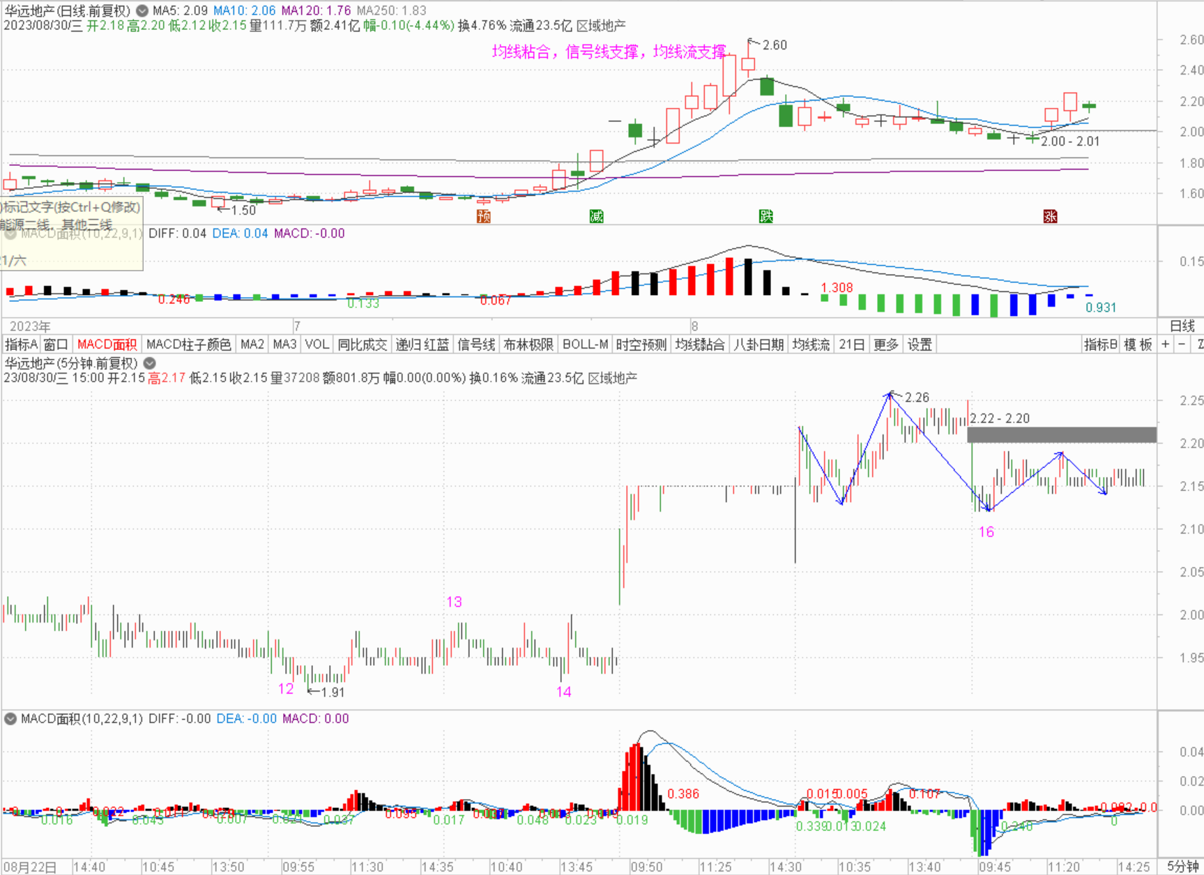The width and height of the screenshot is (1204, 875).
Task: Click the 2.26 peak label on 5-minute chart
Action: point(917,397)
